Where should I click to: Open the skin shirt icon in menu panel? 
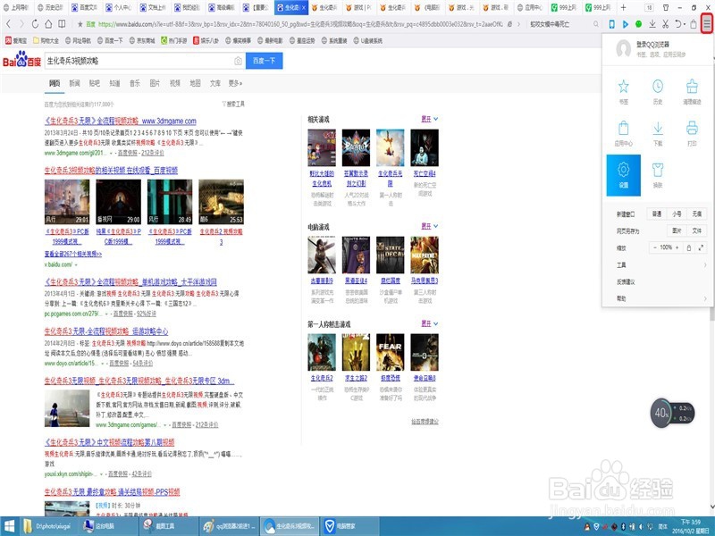[x=658, y=170]
